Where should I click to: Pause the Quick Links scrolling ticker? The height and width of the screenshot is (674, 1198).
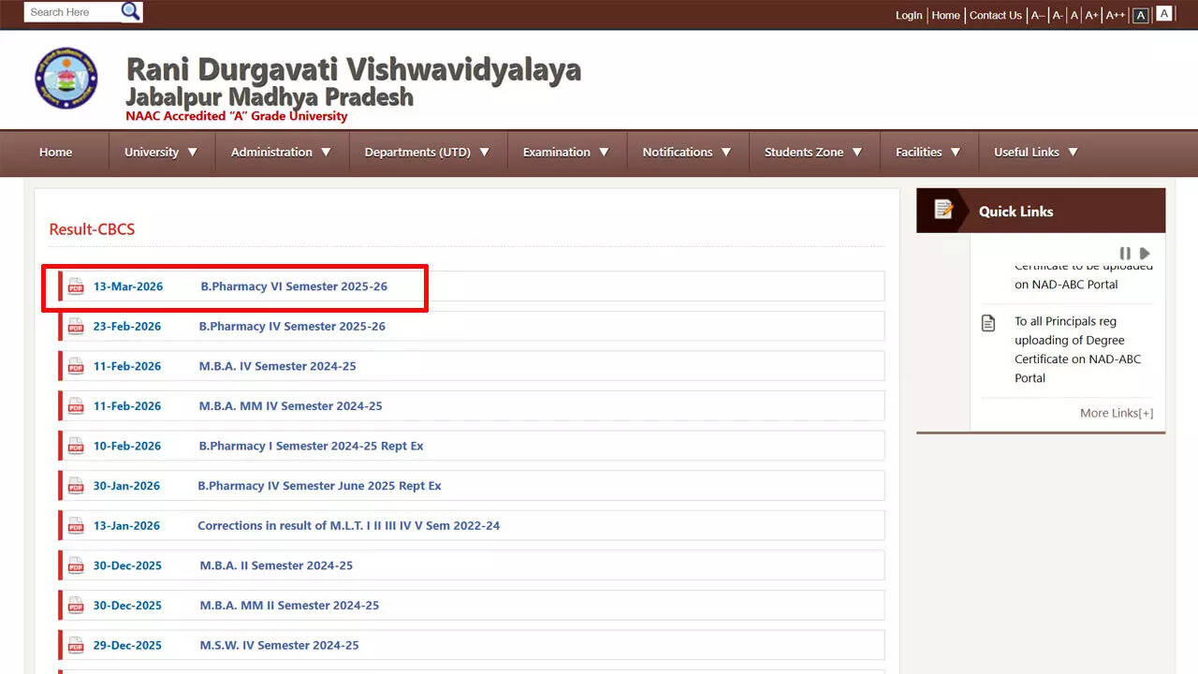1126,253
